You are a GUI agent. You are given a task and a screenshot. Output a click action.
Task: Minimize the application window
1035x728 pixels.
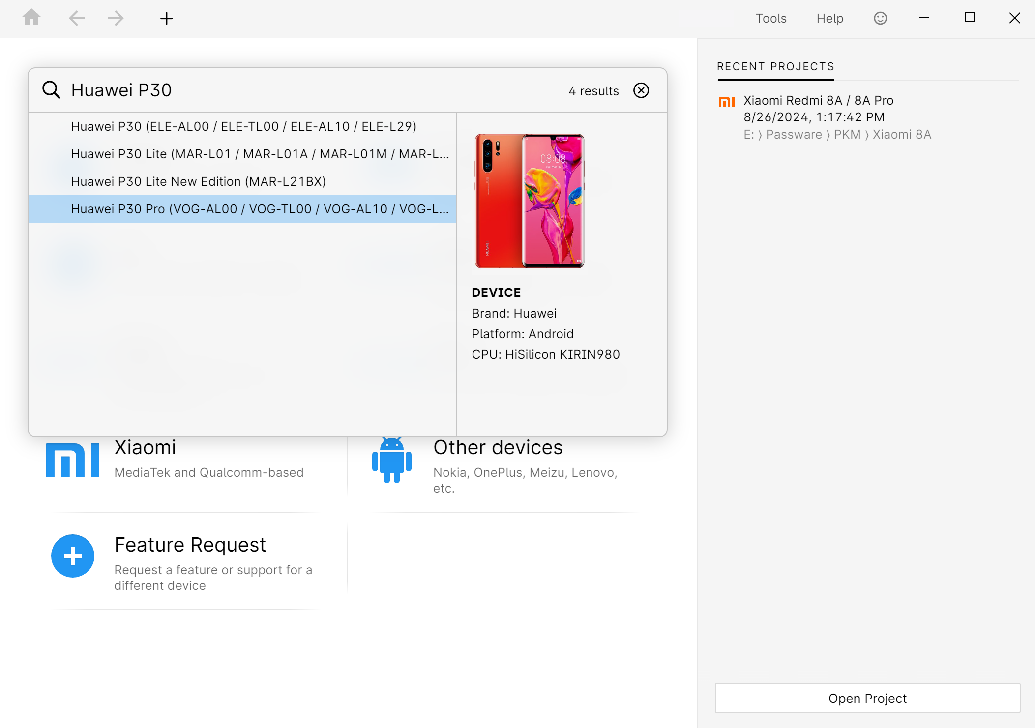click(924, 18)
